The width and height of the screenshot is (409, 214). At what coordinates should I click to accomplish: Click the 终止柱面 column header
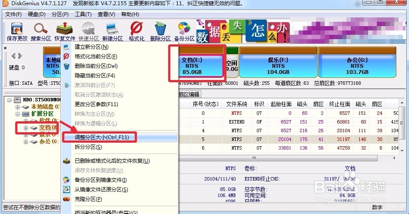[339, 104]
